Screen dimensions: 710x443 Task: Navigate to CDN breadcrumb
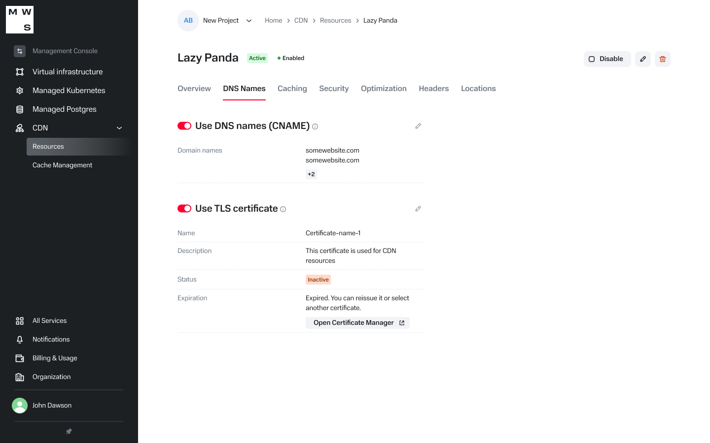tap(301, 21)
